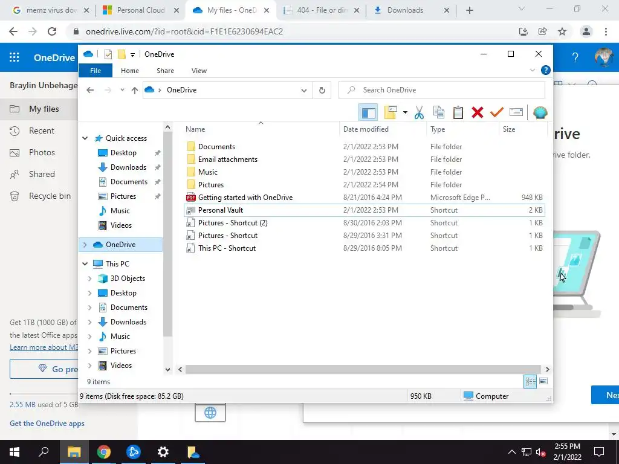This screenshot has height=464, width=619.
Task: Expand Videos under This PC
Action: pyautogui.click(x=89, y=366)
